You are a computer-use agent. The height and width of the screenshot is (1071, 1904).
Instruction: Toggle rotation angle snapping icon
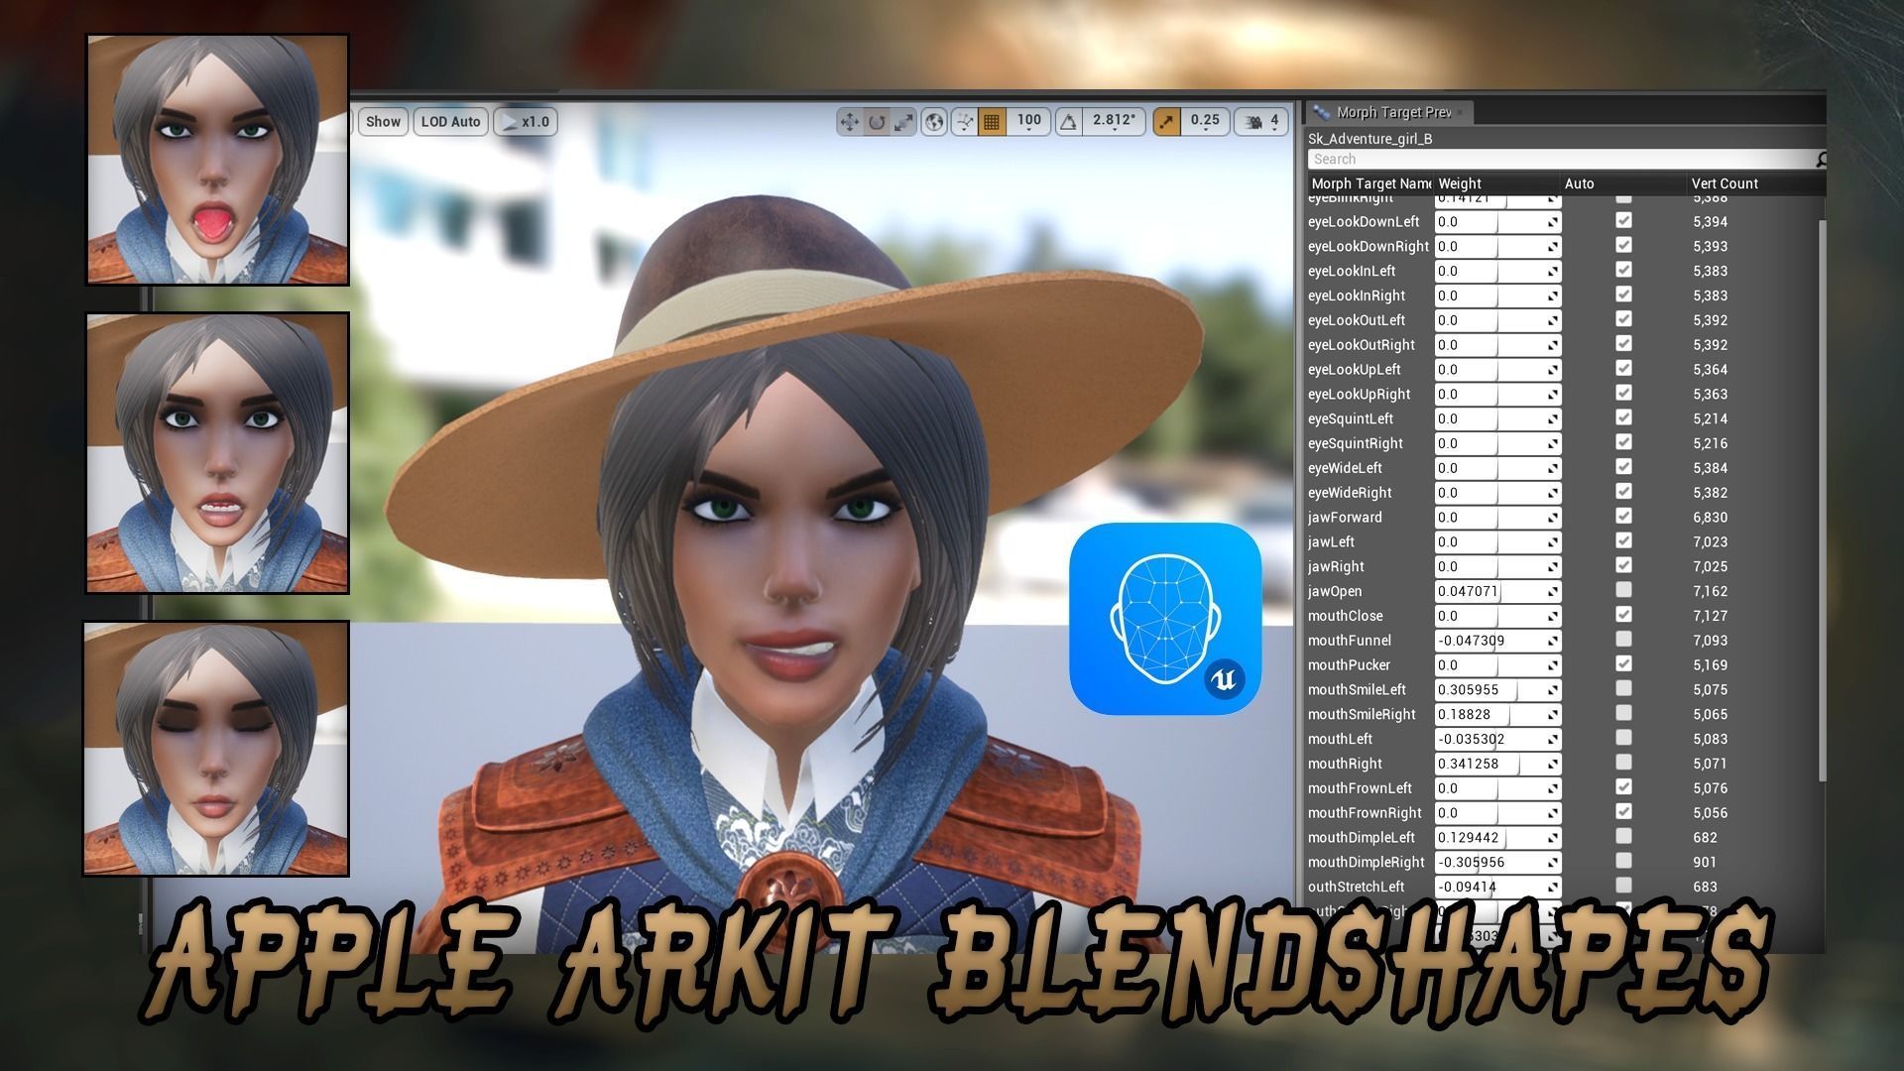click(x=1068, y=121)
